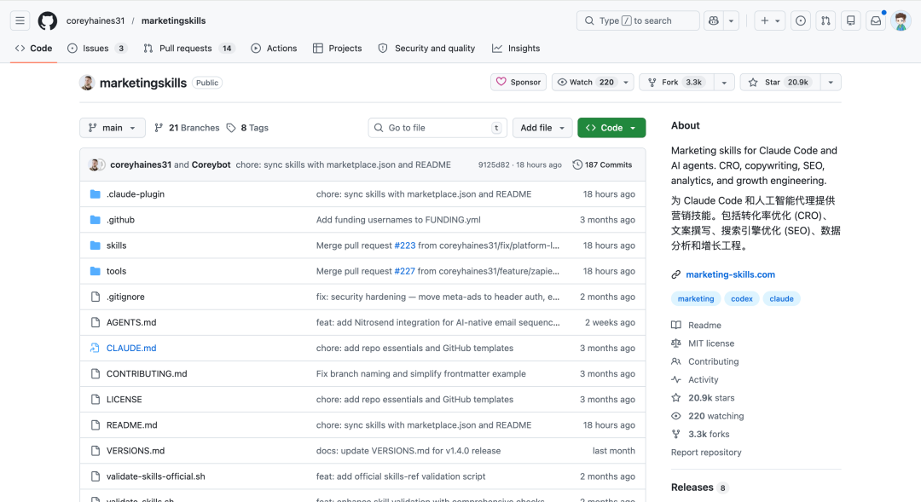921x502 pixels.
Task: Click the pulse icon beside Activity
Action: pos(676,380)
